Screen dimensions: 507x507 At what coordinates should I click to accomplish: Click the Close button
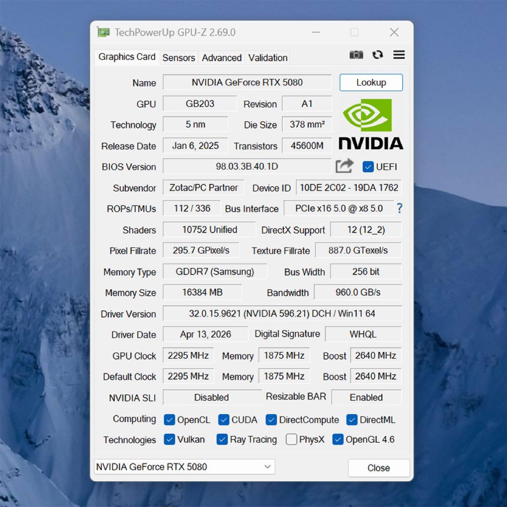click(x=379, y=468)
